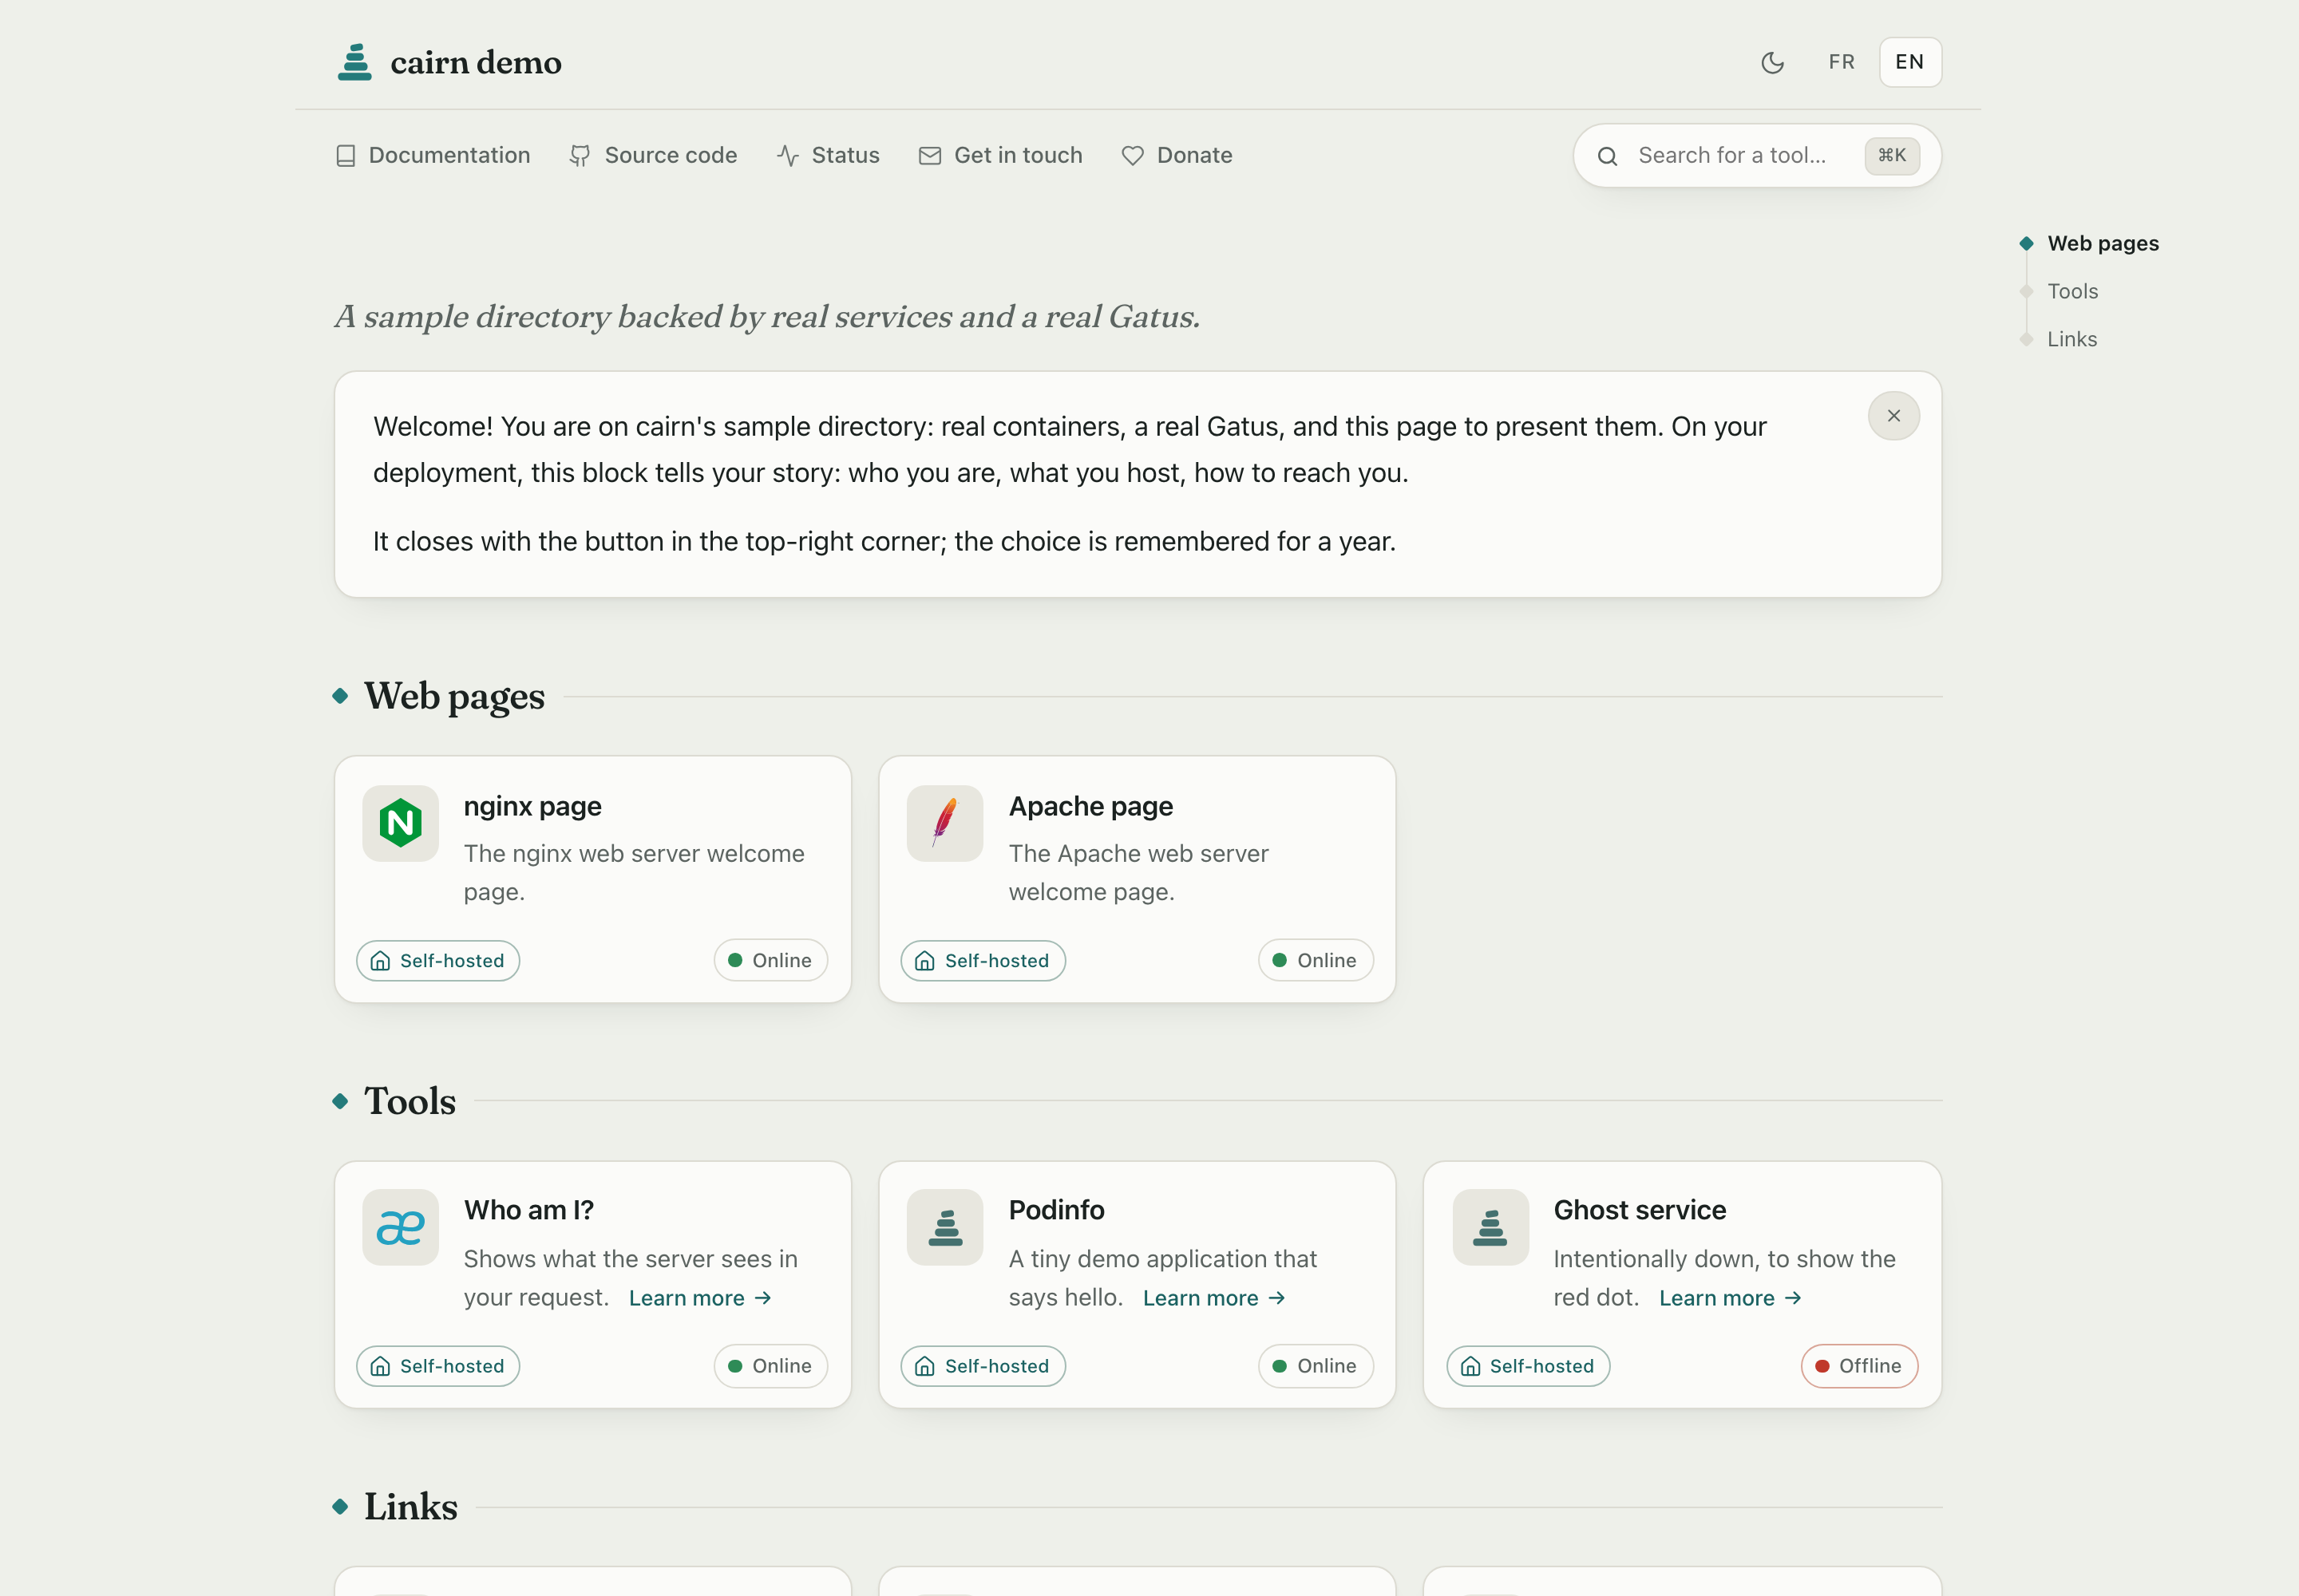Viewport: 2299px width, 1596px height.
Task: Click the Web pages section heading
Action: (x=454, y=696)
